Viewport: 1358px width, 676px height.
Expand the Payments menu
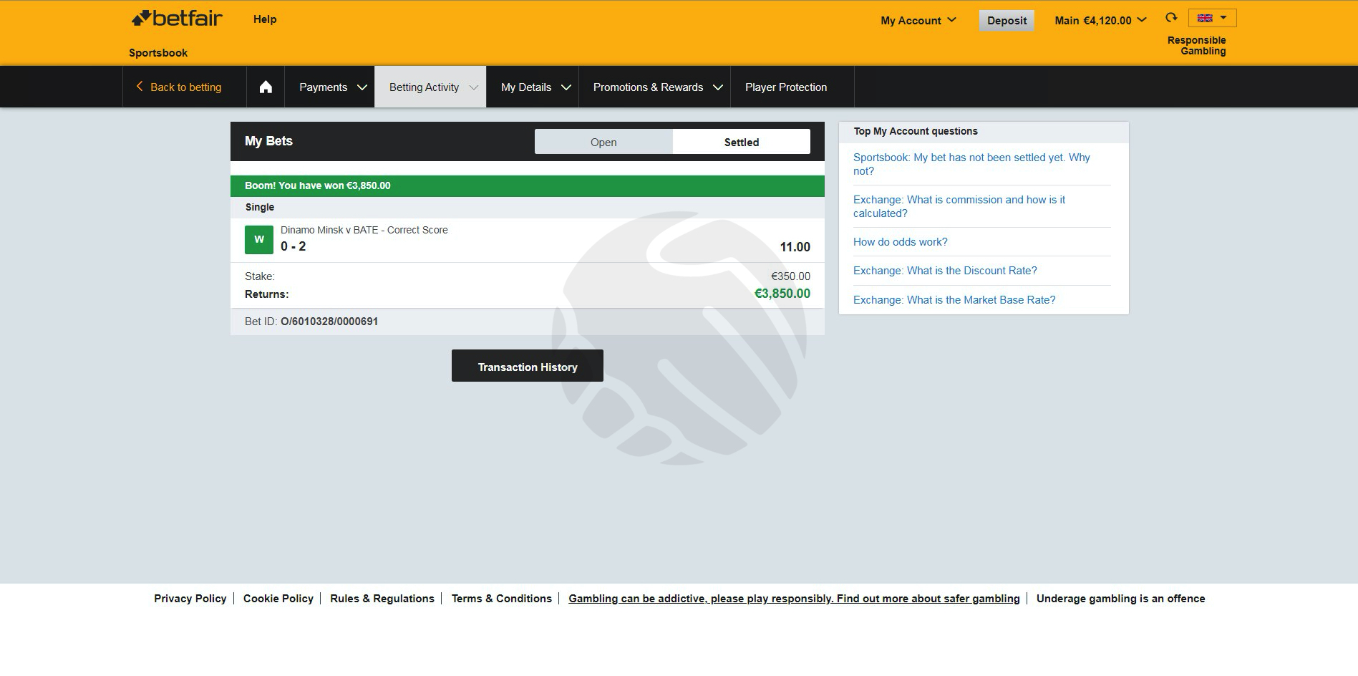click(x=333, y=87)
